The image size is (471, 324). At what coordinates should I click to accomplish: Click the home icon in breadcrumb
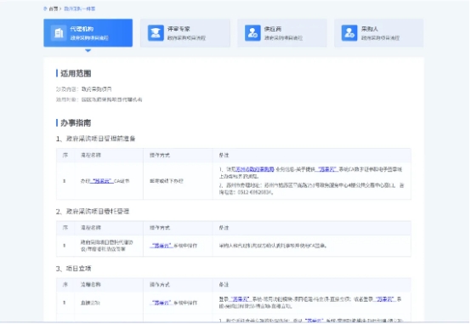(45, 9)
